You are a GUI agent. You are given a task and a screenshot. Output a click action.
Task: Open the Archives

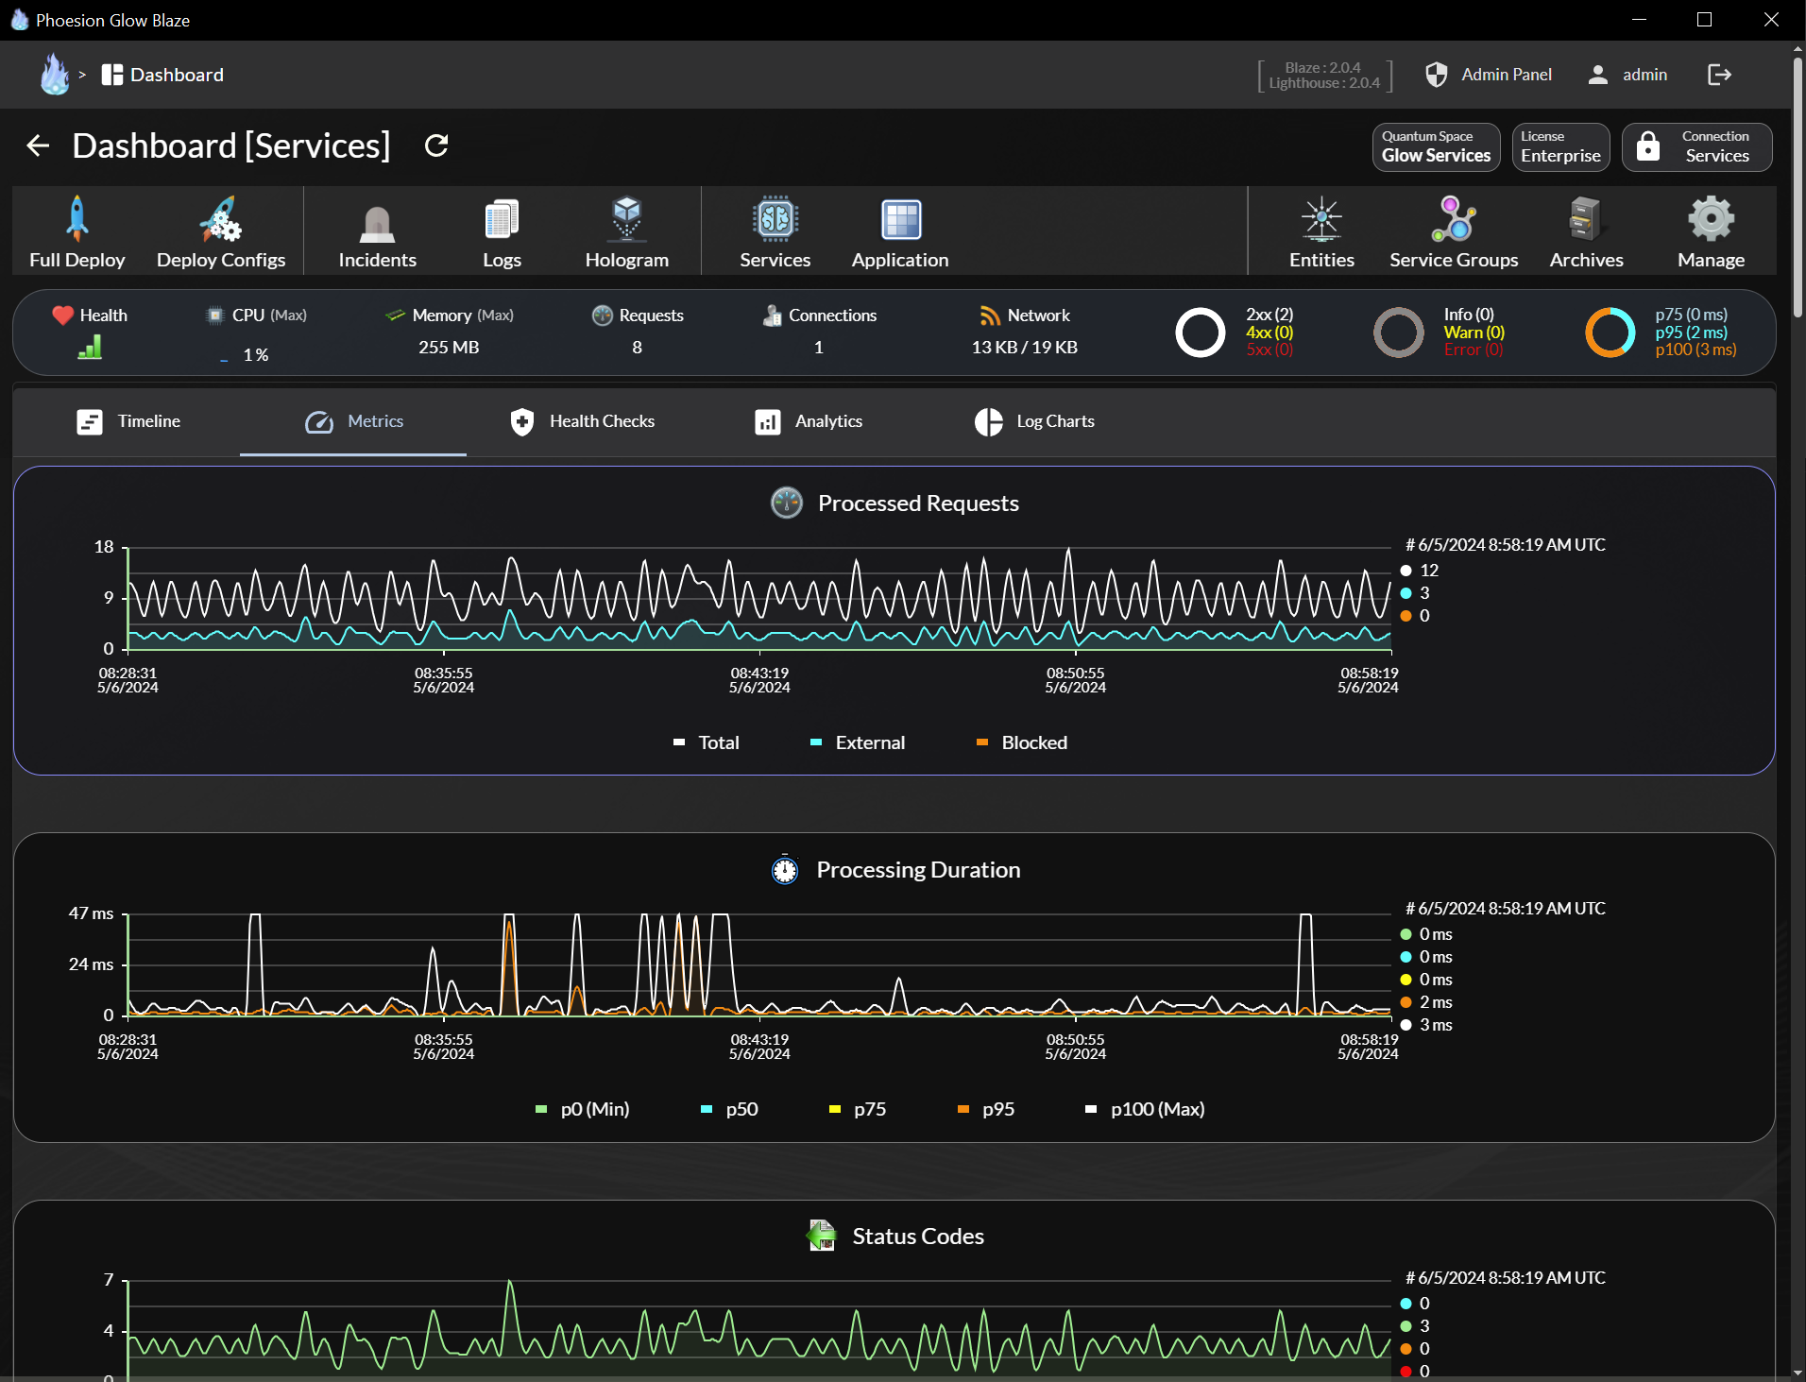pos(1586,231)
